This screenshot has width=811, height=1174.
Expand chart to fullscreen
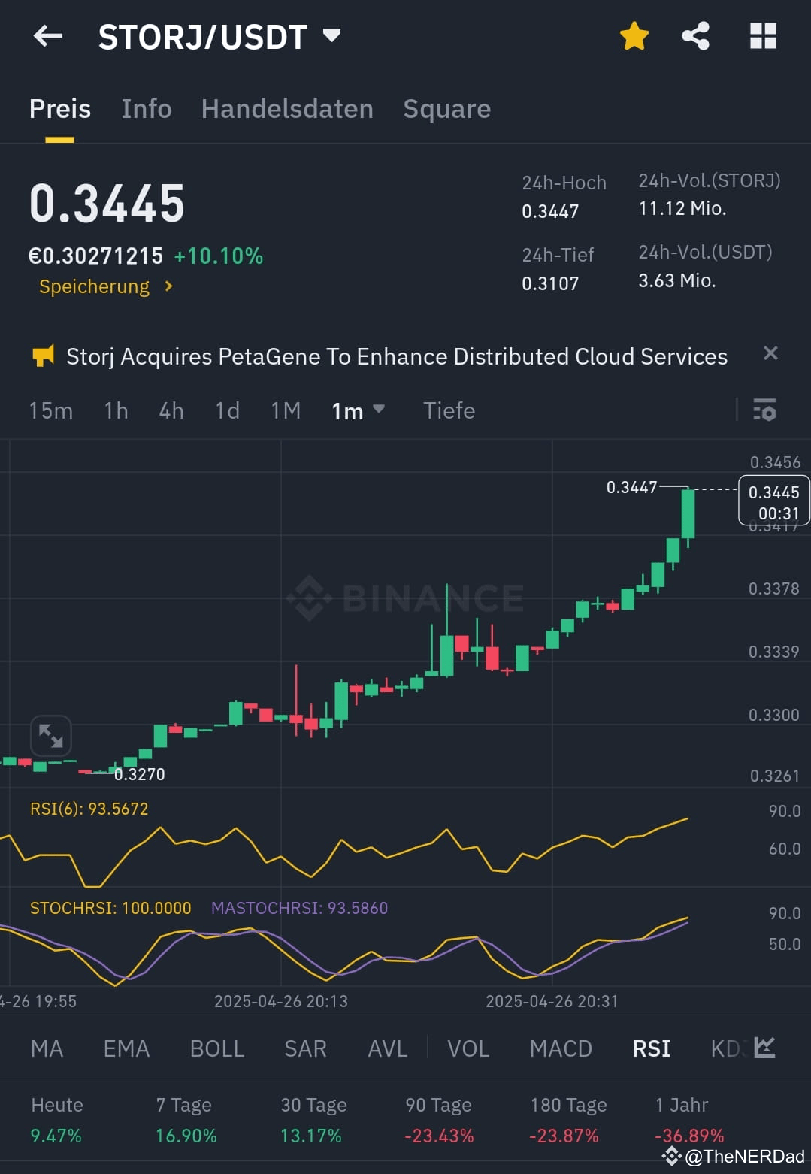tap(51, 735)
